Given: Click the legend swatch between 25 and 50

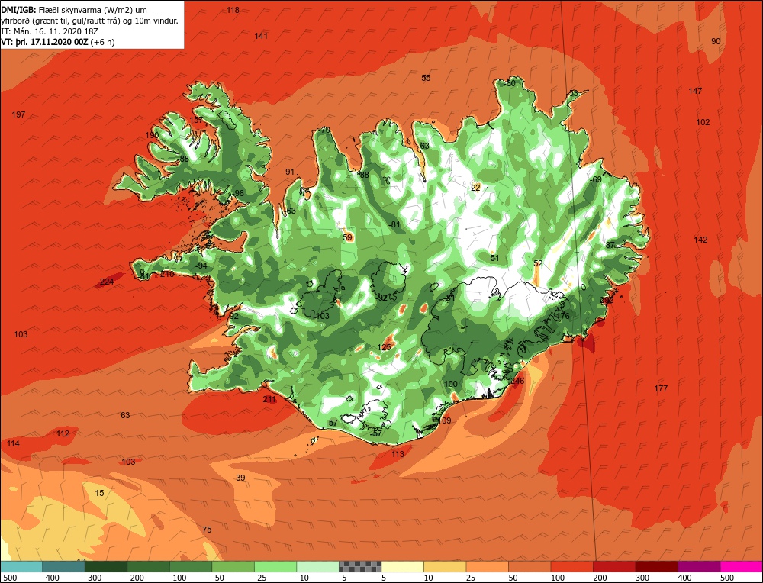Looking at the screenshot, I should click(487, 566).
